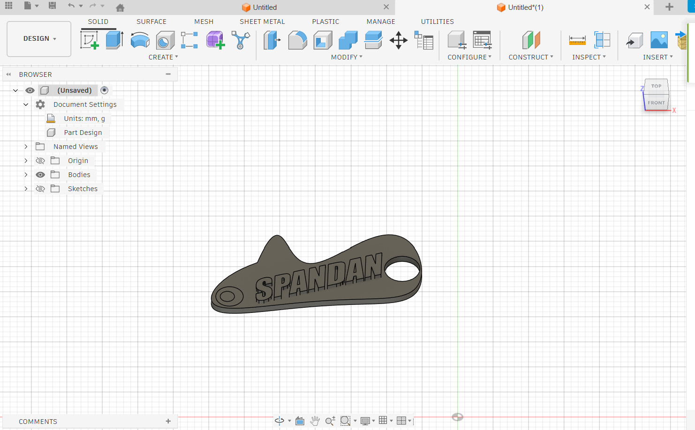
Task: Activate the (Unsaved) component radio button
Action: (105, 90)
